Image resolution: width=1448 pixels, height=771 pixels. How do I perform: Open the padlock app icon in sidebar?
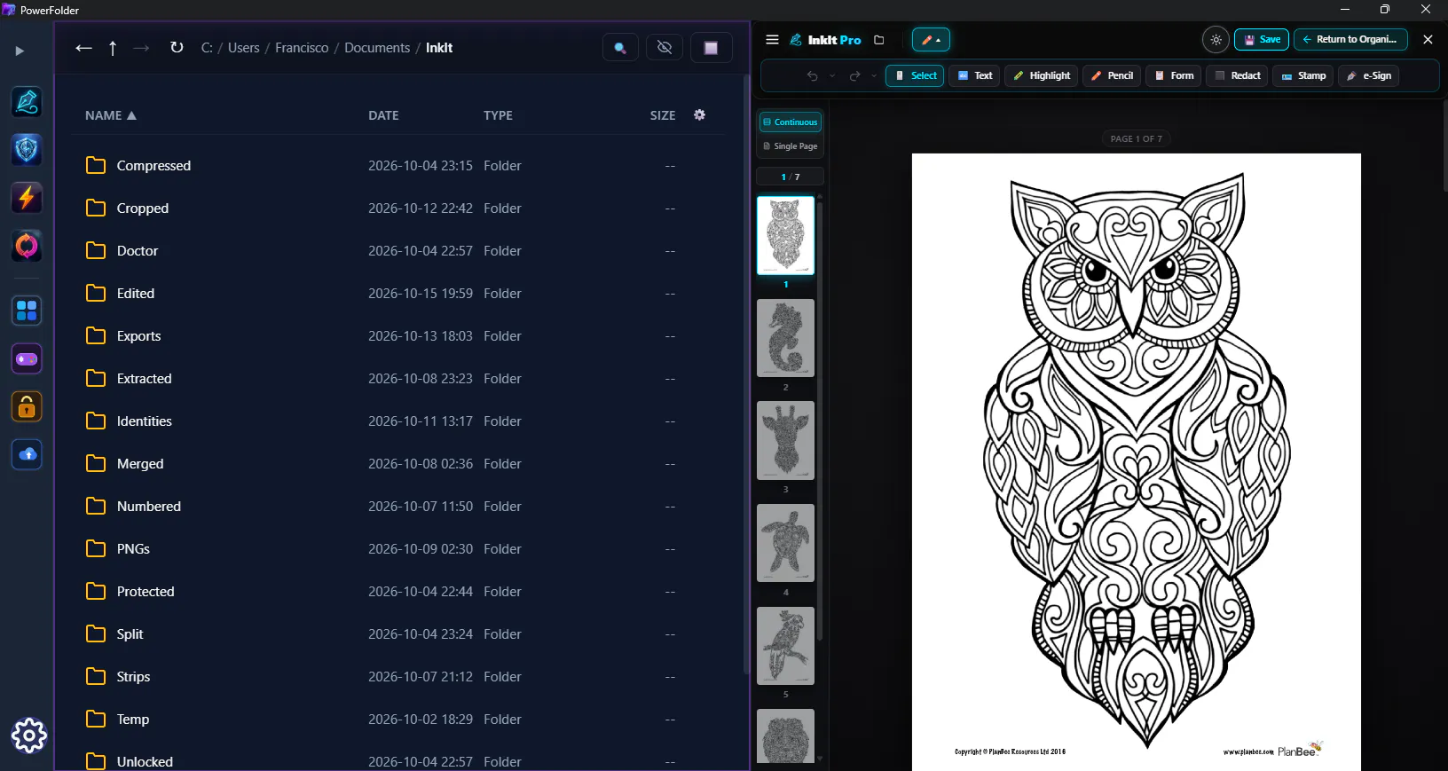coord(27,406)
